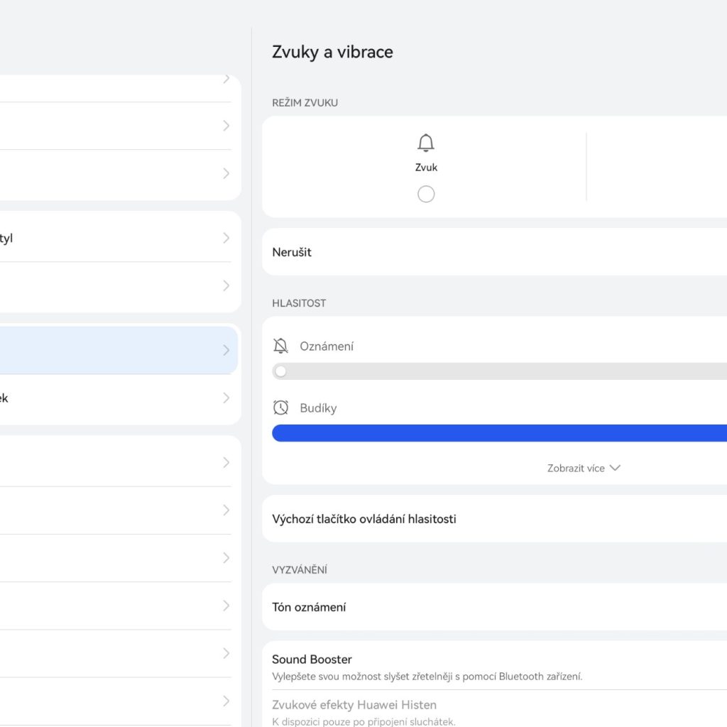
Task: Click the arrow on the row ending "tyl"
Action: click(226, 238)
